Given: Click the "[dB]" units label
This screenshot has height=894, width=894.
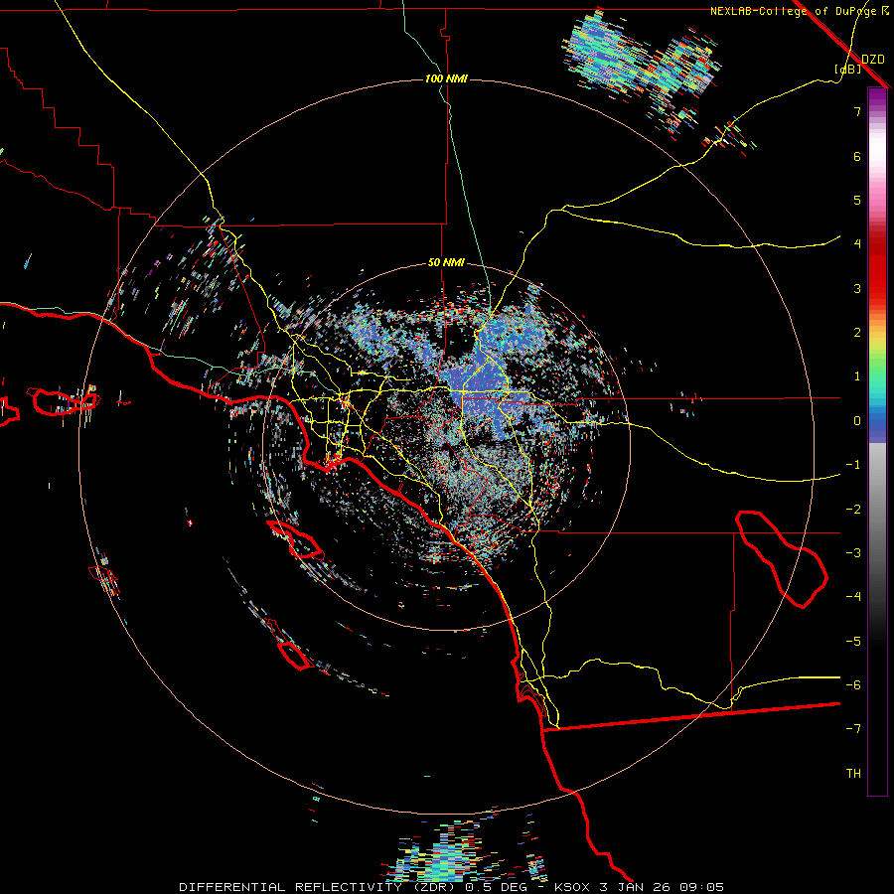Looking at the screenshot, I should pyautogui.click(x=848, y=70).
